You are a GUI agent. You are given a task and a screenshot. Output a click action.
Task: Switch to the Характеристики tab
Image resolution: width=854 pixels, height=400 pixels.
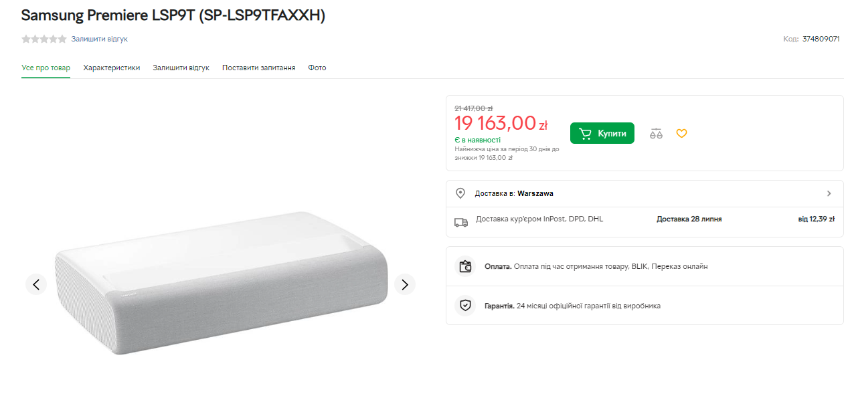pyautogui.click(x=111, y=68)
